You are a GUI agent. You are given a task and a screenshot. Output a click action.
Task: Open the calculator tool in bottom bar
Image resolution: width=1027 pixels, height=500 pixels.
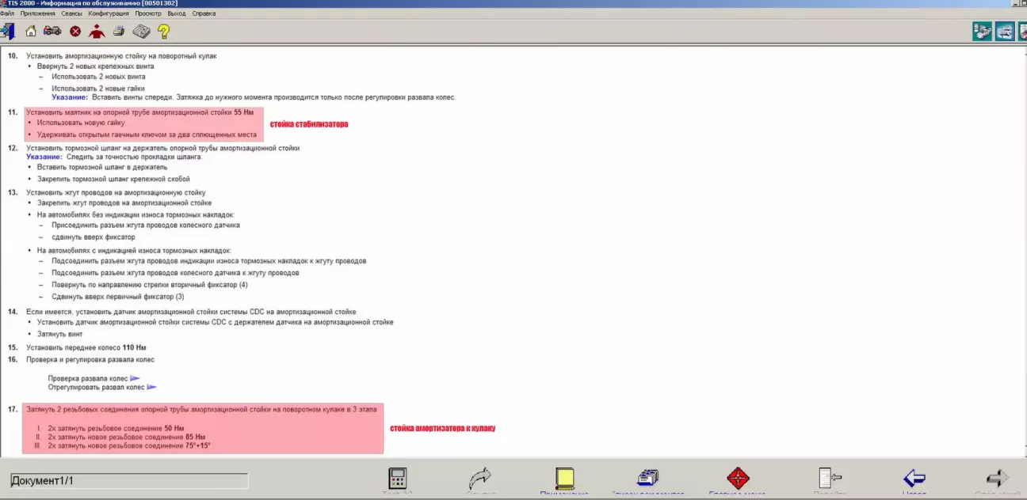(x=397, y=479)
